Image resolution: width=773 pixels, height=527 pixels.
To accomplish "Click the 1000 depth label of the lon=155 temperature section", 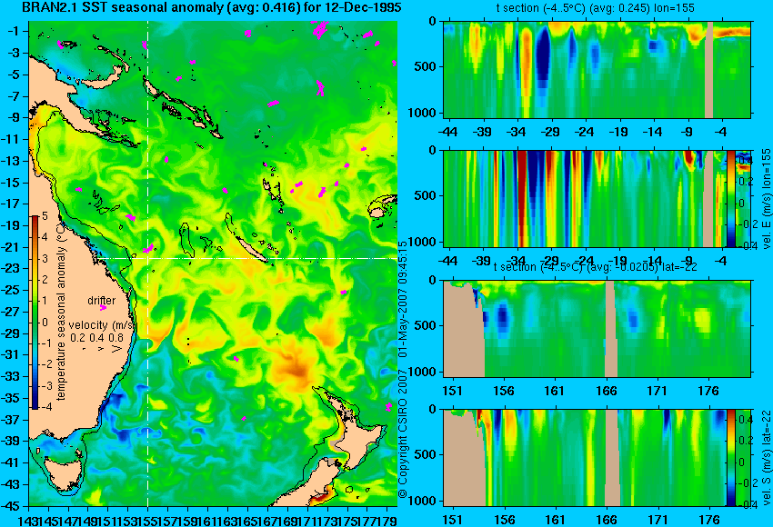I will point(423,113).
